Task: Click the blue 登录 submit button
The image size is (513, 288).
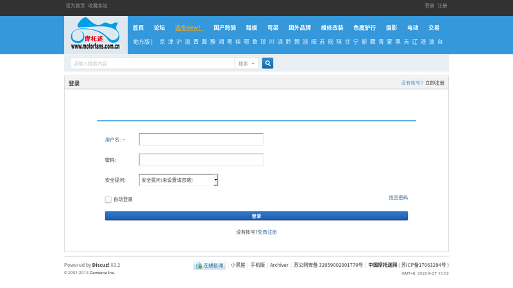Action: (x=256, y=216)
